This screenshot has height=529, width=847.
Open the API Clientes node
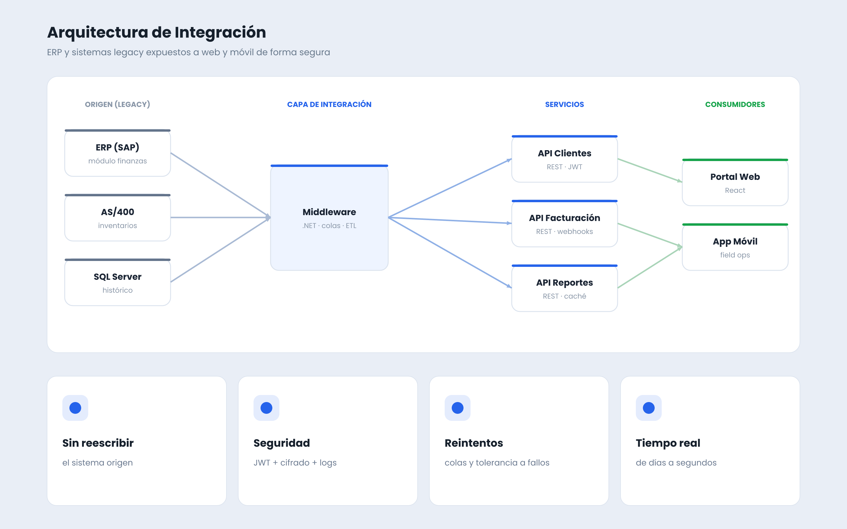[x=565, y=159]
